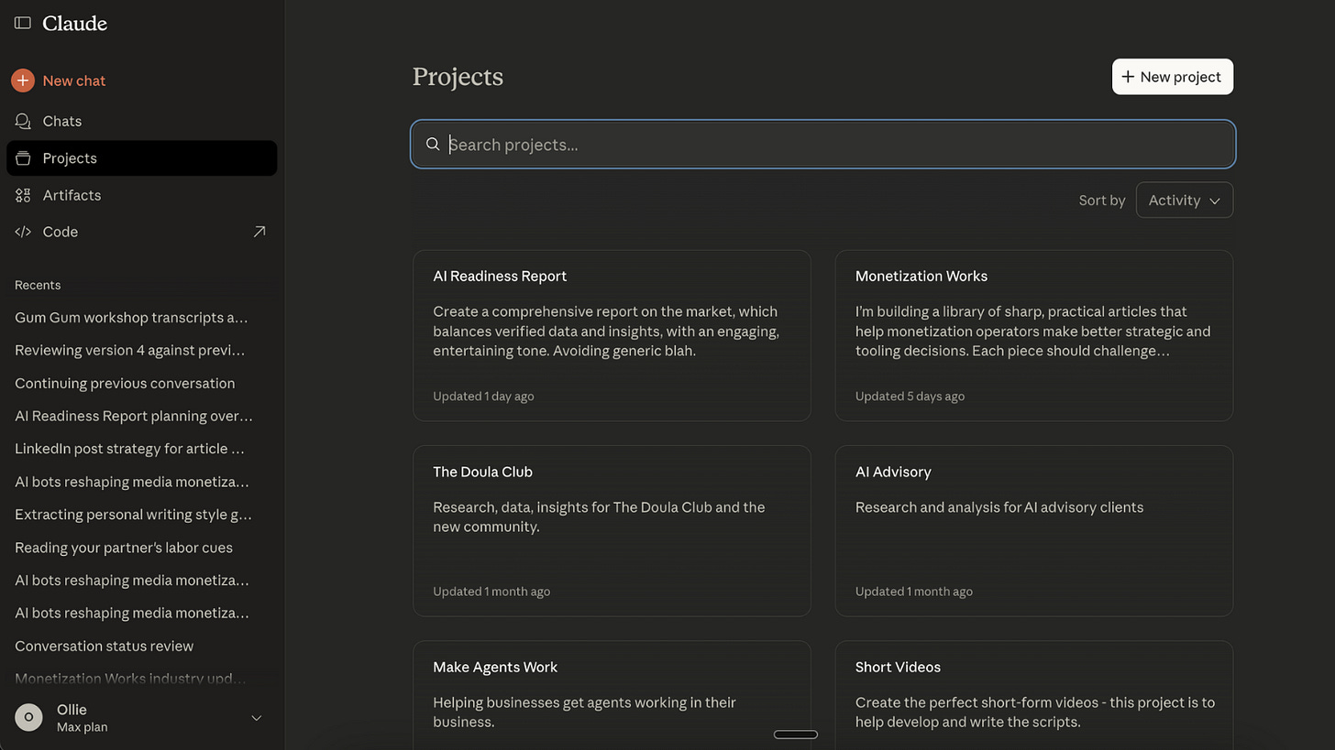Viewport: 1335px width, 750px height.
Task: Collapse the sidebar with the panel icon
Action: coord(23,23)
